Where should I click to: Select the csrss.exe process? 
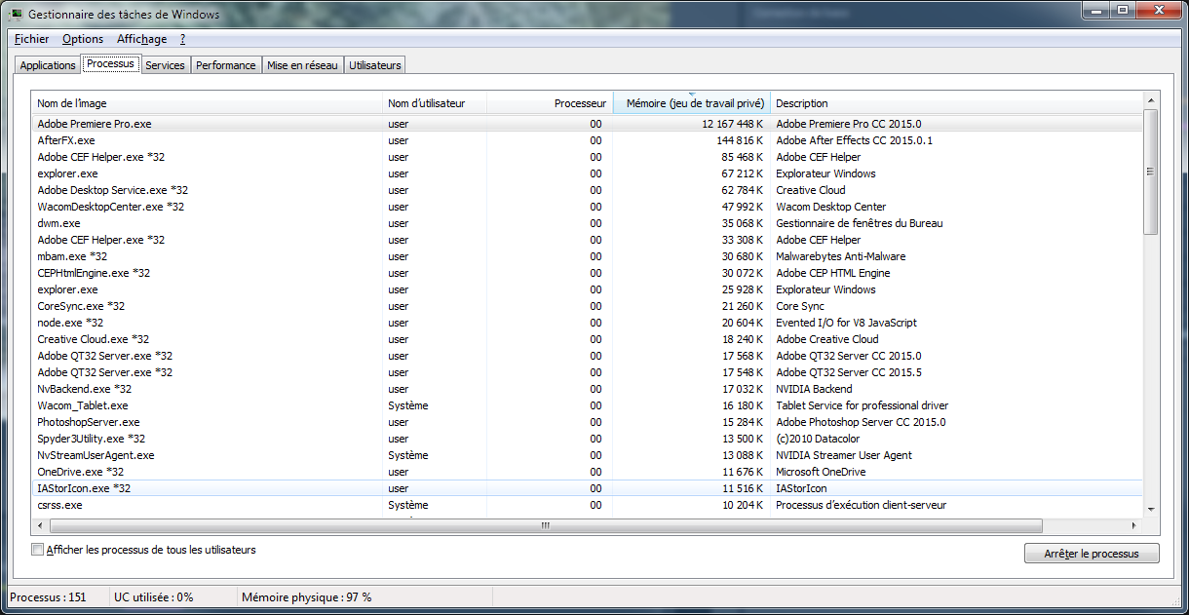587,505
